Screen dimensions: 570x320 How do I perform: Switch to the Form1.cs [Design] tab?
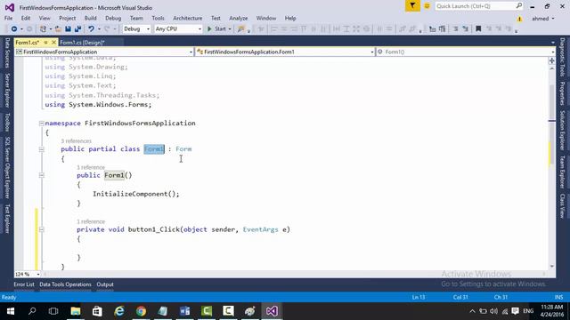click(x=82, y=43)
